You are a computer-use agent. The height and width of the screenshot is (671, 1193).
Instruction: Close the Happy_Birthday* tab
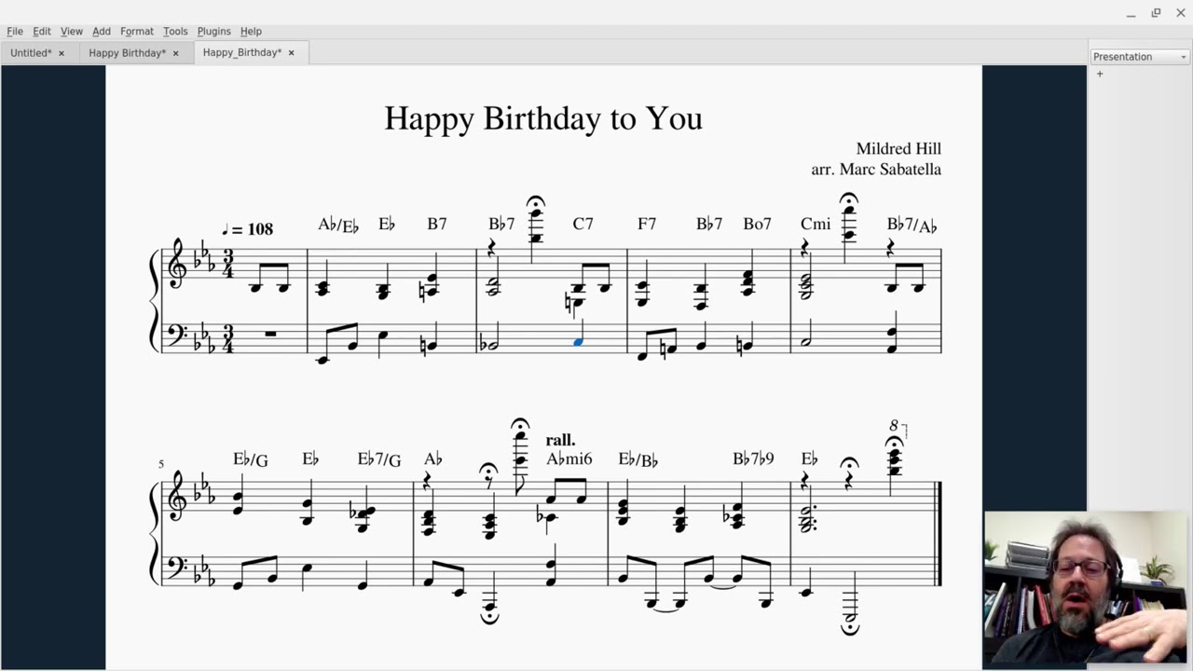[291, 53]
